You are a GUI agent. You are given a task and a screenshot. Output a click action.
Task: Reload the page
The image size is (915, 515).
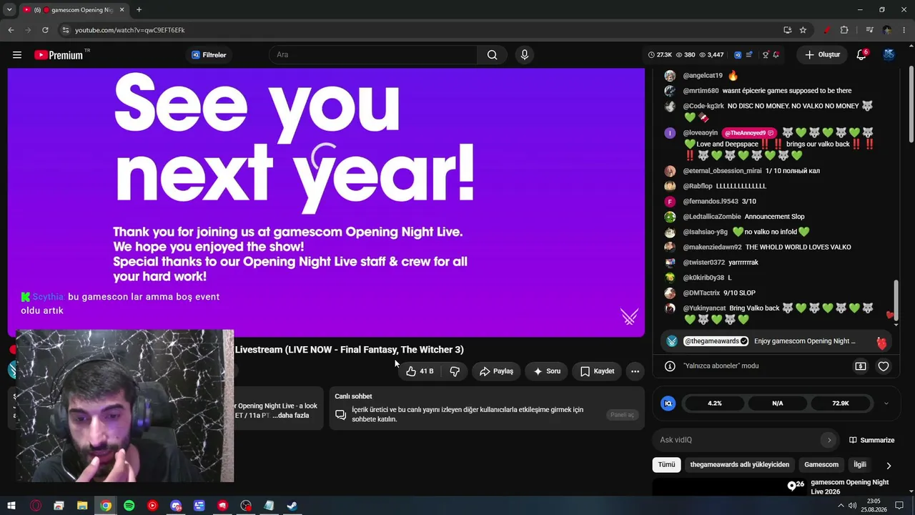tap(45, 30)
